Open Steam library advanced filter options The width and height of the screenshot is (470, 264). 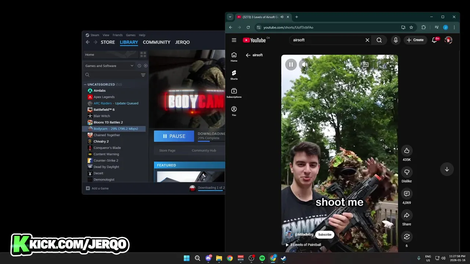143,75
